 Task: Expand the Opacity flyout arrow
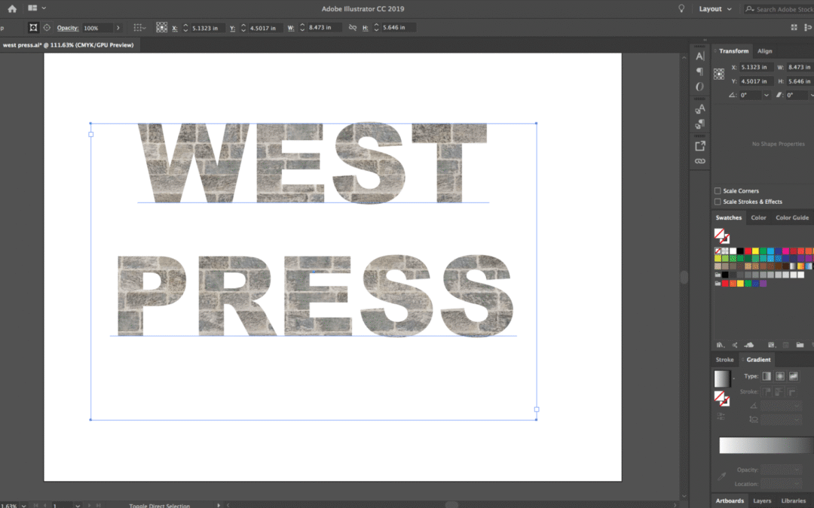(x=118, y=28)
